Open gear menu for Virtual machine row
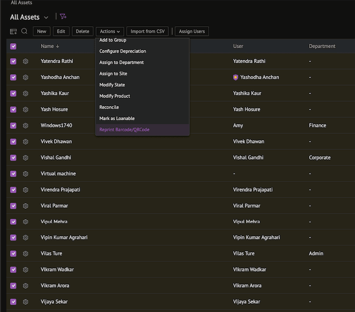355x312 pixels. point(25,174)
